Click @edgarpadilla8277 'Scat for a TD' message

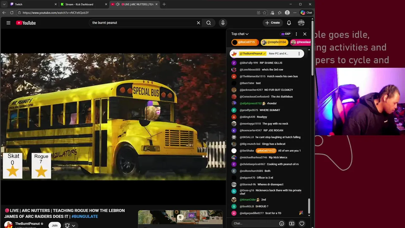click(273, 213)
